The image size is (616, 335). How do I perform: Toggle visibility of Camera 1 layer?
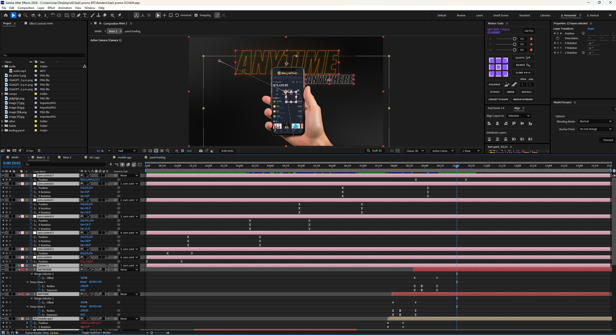3,265
